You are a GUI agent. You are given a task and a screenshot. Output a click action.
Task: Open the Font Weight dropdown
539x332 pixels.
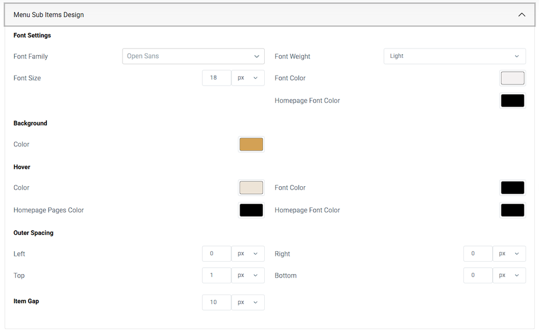click(455, 56)
